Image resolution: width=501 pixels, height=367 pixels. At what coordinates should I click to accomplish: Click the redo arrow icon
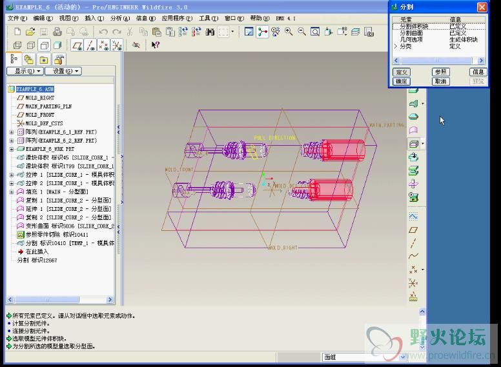pyautogui.click(x=117, y=32)
